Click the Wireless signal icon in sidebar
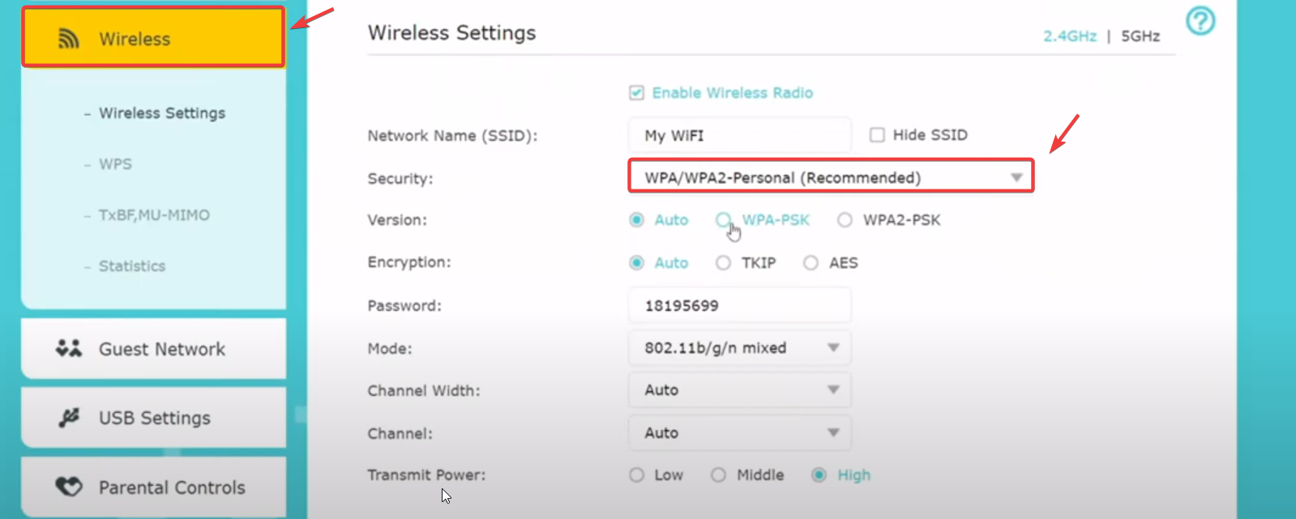The image size is (1296, 519). tap(69, 39)
